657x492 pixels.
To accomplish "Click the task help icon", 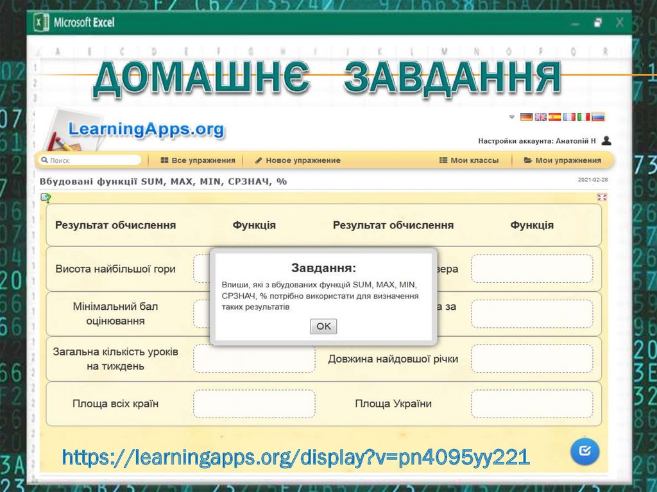I will tap(46, 198).
